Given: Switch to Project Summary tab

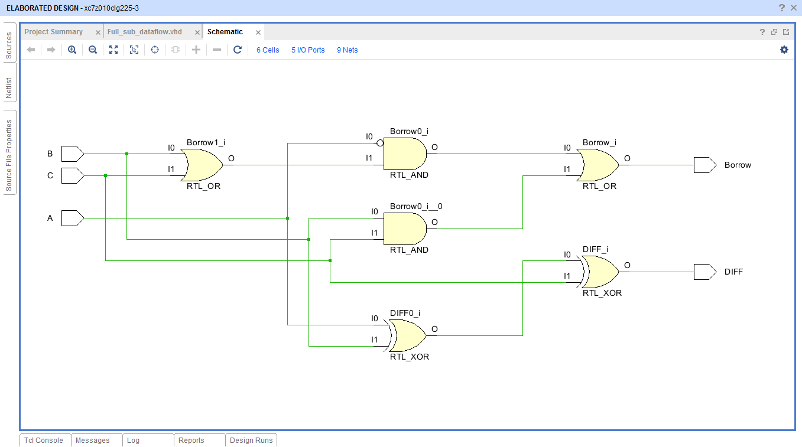Looking at the screenshot, I should click(53, 32).
